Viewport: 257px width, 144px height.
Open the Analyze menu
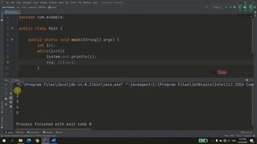point(44,3)
